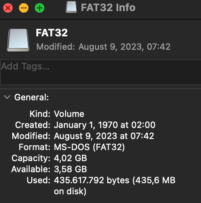The height and width of the screenshot is (203, 201).
Task: Select the large FAT32 volume icon
Action: tap(18, 40)
